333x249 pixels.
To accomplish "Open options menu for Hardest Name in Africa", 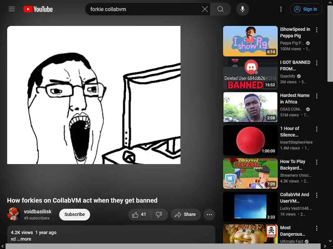I will (317, 96).
